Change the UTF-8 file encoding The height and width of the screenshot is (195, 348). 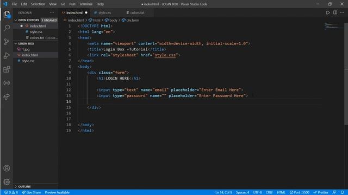(x=257, y=192)
